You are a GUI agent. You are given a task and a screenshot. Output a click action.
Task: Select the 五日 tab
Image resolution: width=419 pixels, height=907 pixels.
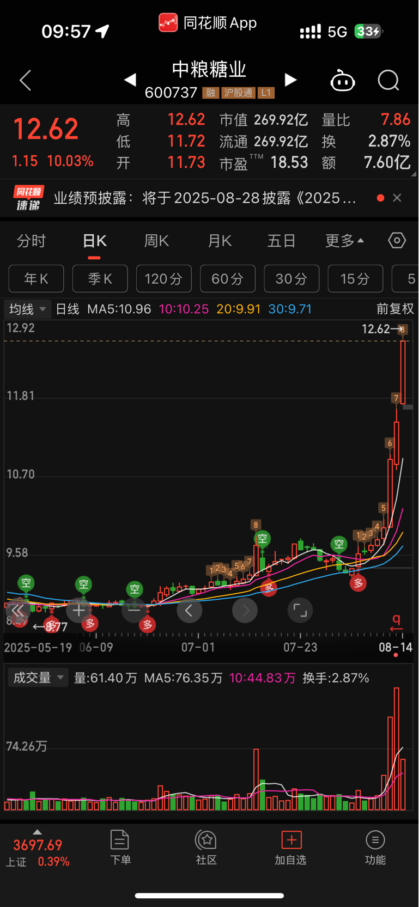(x=282, y=241)
